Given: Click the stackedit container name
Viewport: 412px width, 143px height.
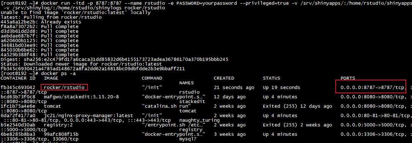Looking at the screenshot, I should [x=192, y=102].
